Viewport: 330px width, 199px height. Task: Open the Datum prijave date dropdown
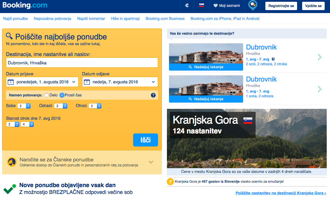click(42, 82)
